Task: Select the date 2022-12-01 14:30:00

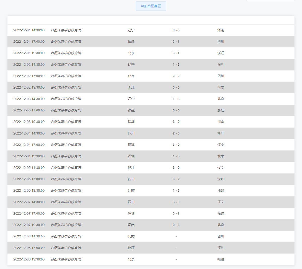Action: pos(29,30)
